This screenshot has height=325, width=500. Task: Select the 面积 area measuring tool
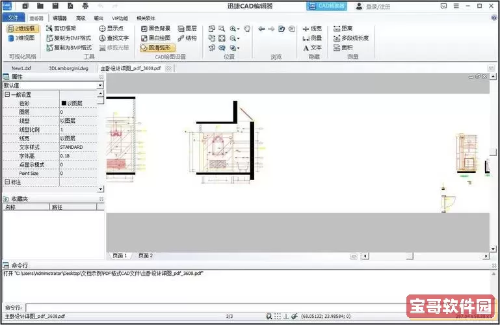[343, 47]
